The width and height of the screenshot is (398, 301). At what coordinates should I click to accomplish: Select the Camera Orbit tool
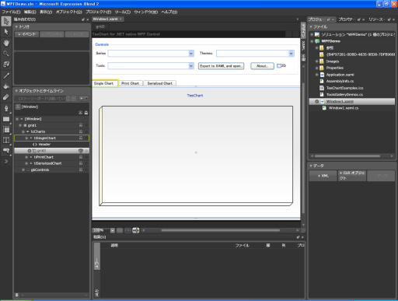(6, 65)
